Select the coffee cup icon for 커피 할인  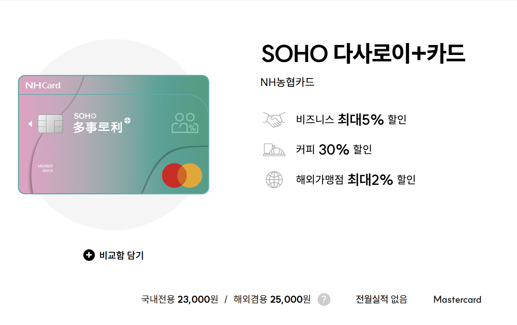[273, 149]
